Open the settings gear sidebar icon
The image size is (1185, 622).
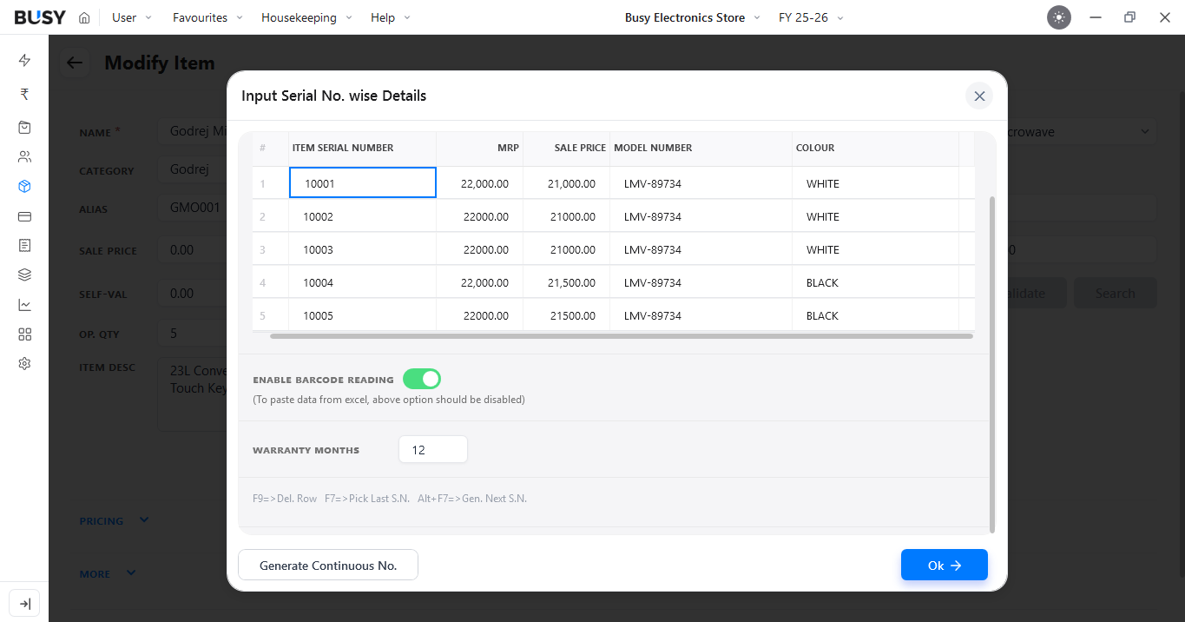24,364
